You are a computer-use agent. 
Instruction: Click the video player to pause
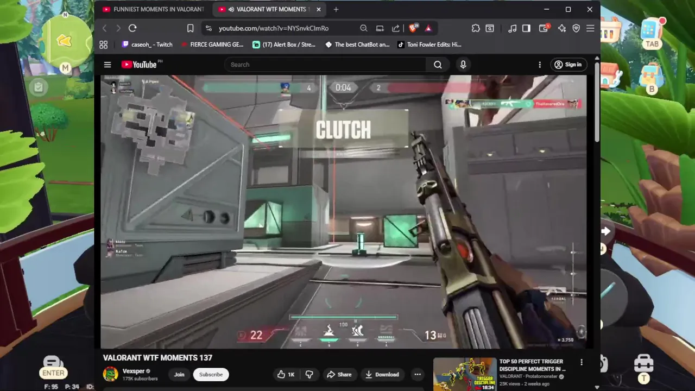pyautogui.click(x=343, y=211)
